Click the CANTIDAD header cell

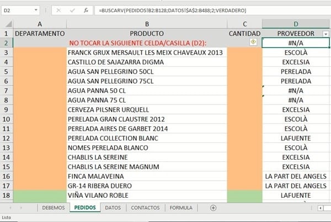coord(244,34)
